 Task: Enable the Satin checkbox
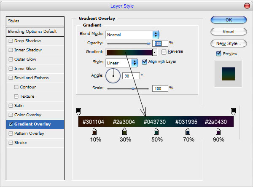click(11, 106)
